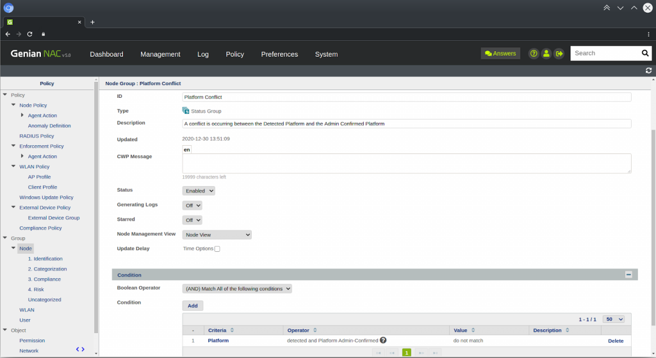Click the logout icon in header

coord(559,54)
